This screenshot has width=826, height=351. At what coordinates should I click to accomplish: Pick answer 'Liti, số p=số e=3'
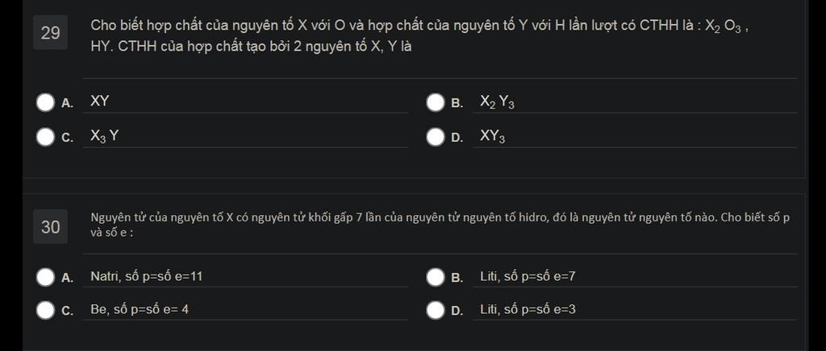528,309
